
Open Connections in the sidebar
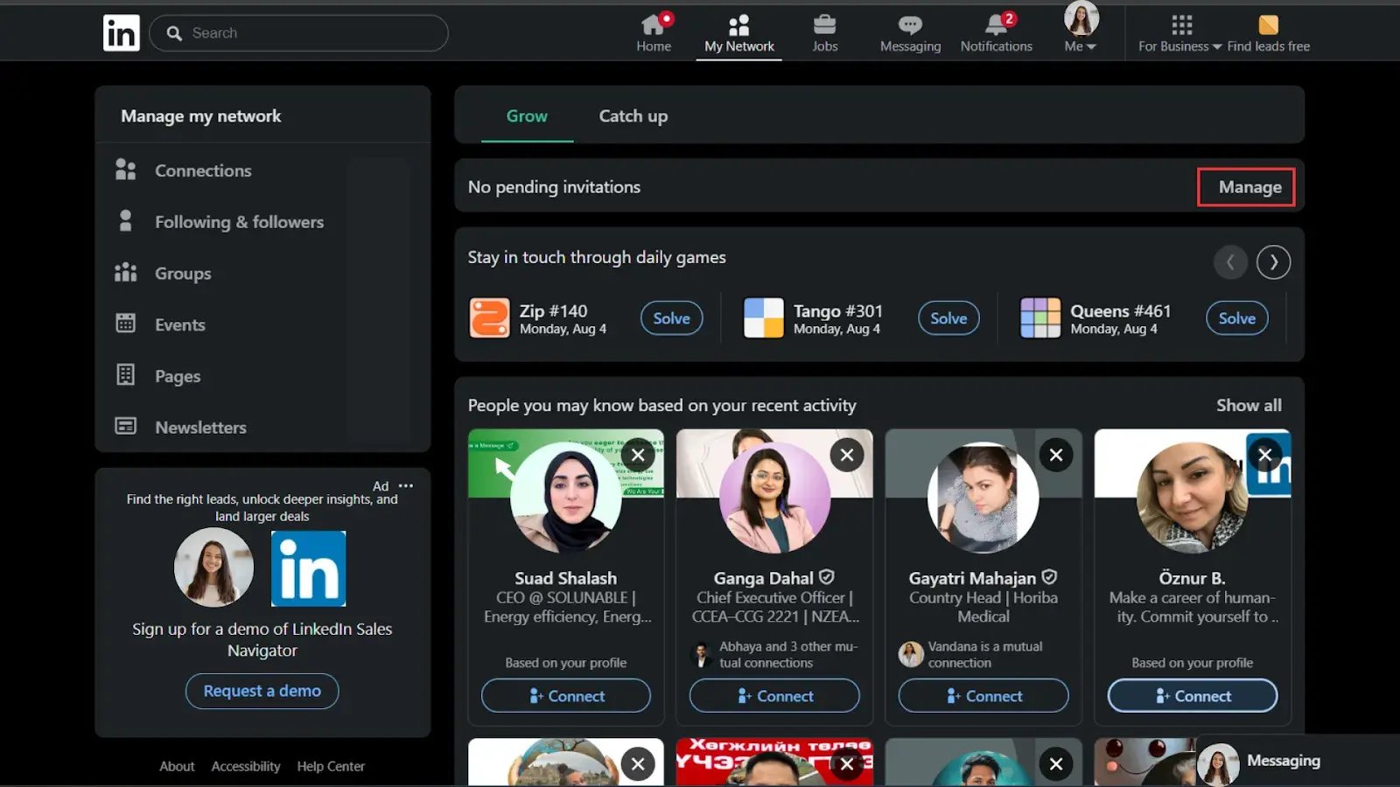pos(203,171)
